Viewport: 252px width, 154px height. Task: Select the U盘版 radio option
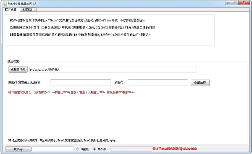(x=78, y=149)
